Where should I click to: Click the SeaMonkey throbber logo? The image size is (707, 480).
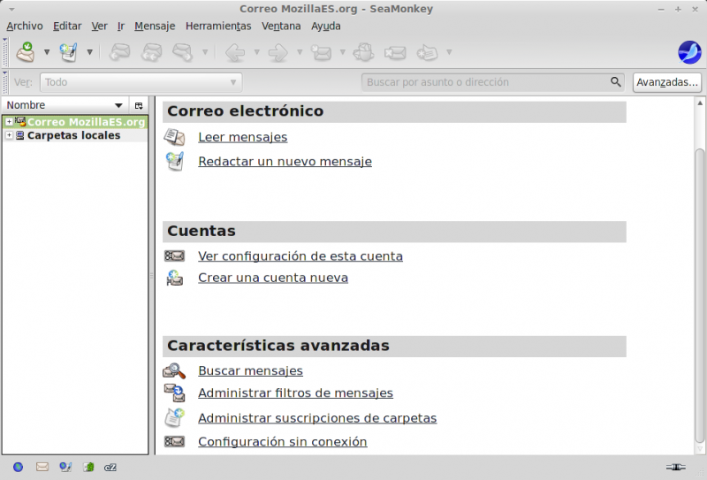pos(689,52)
